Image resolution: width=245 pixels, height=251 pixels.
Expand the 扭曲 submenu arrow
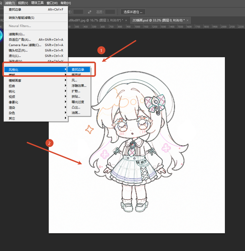tap(66, 86)
